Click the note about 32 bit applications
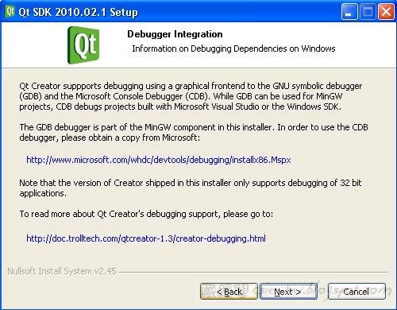The width and height of the screenshot is (397, 310). pyautogui.click(x=191, y=188)
